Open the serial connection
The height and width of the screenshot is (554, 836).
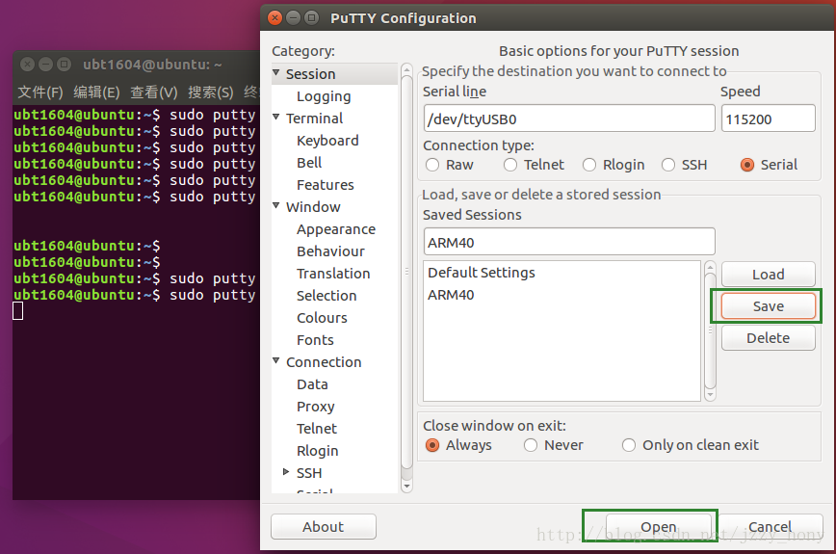click(659, 527)
